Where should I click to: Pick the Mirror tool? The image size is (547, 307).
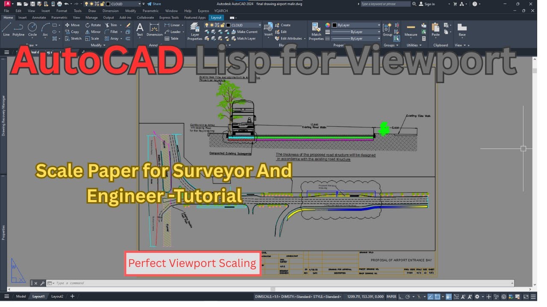[93, 32]
